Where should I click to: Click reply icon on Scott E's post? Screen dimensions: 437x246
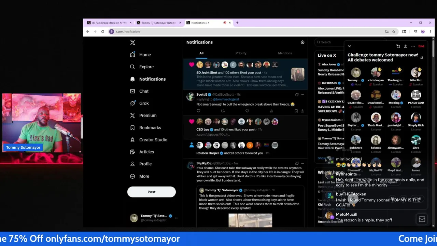(198, 111)
